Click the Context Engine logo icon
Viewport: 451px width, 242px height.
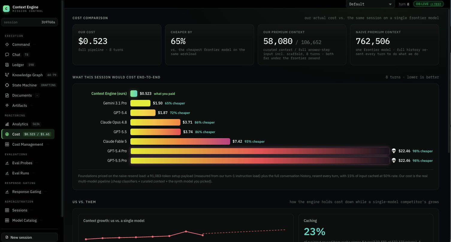click(6, 9)
